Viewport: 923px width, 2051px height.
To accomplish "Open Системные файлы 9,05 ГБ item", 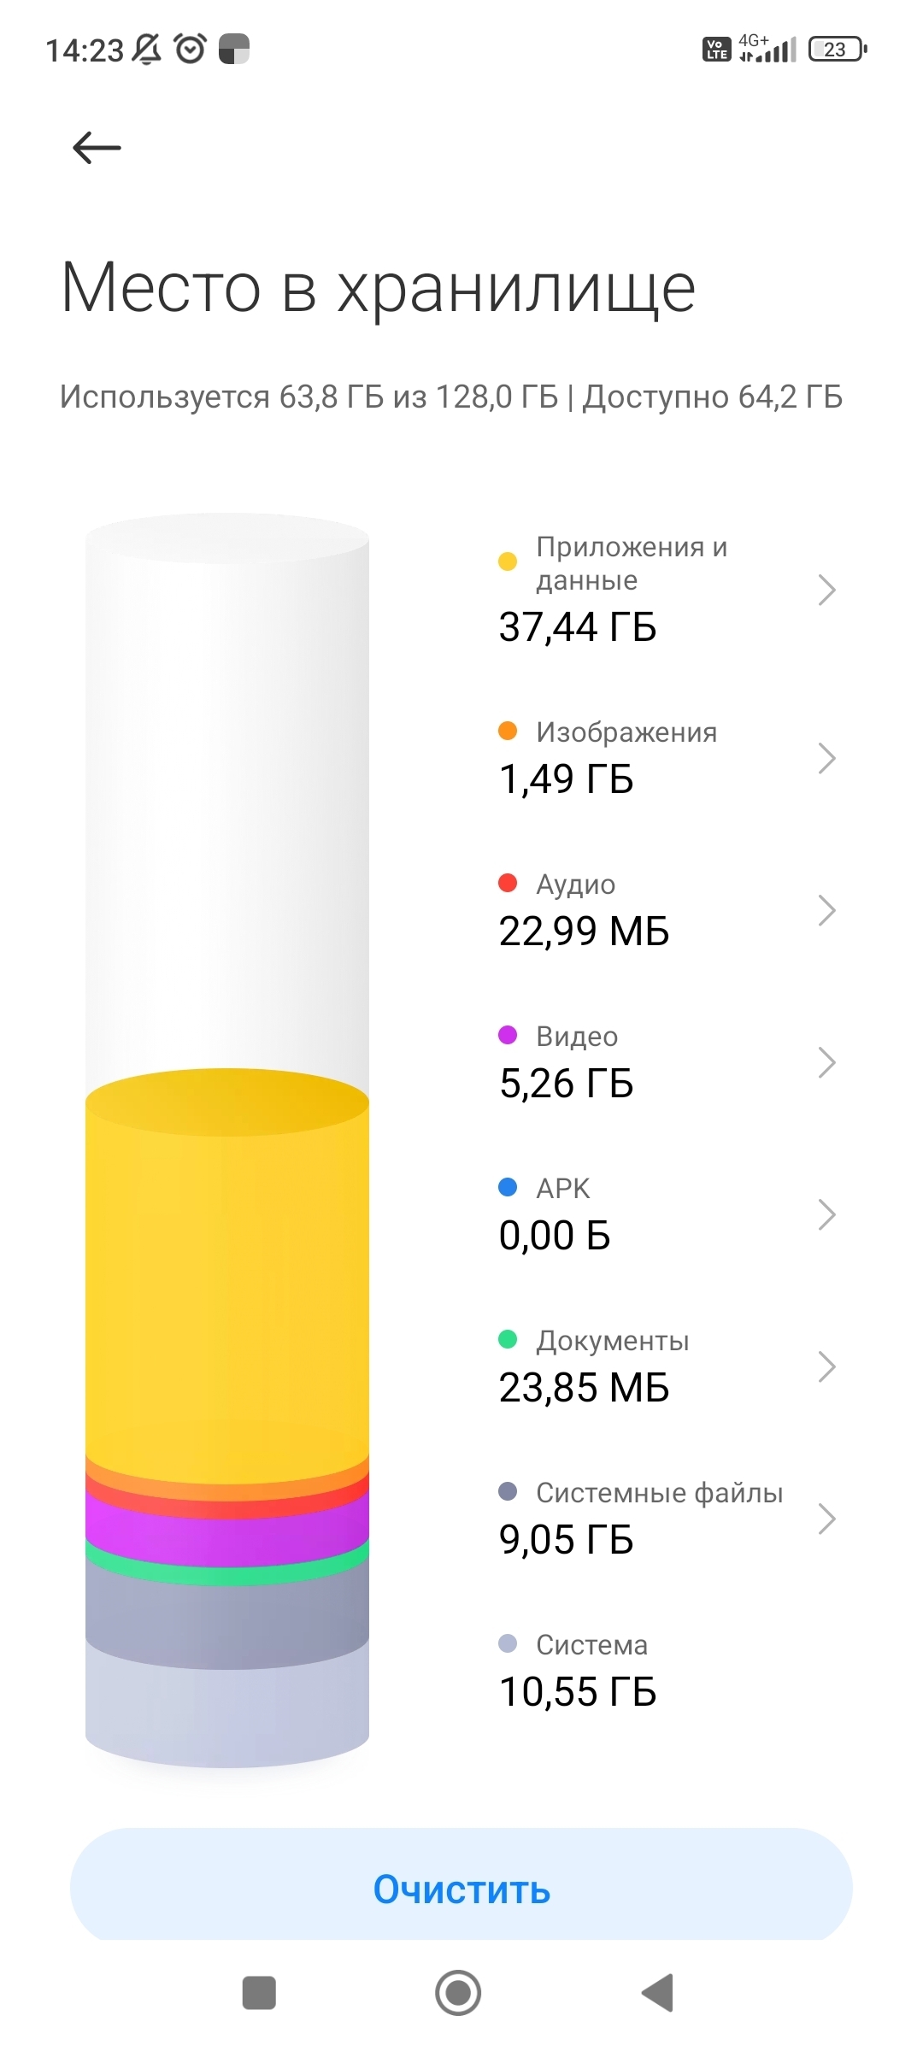I will [x=641, y=1519].
